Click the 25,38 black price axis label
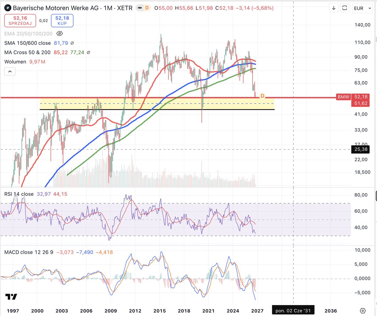The width and height of the screenshot is (377, 316). [x=360, y=149]
